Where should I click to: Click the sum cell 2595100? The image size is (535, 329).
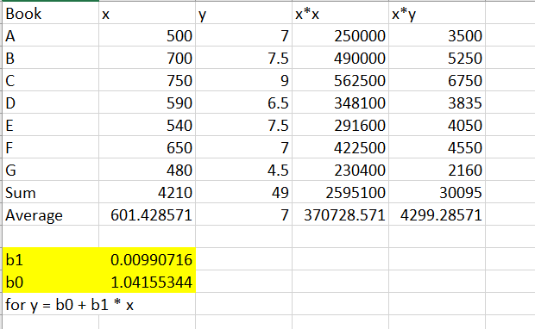pos(340,192)
